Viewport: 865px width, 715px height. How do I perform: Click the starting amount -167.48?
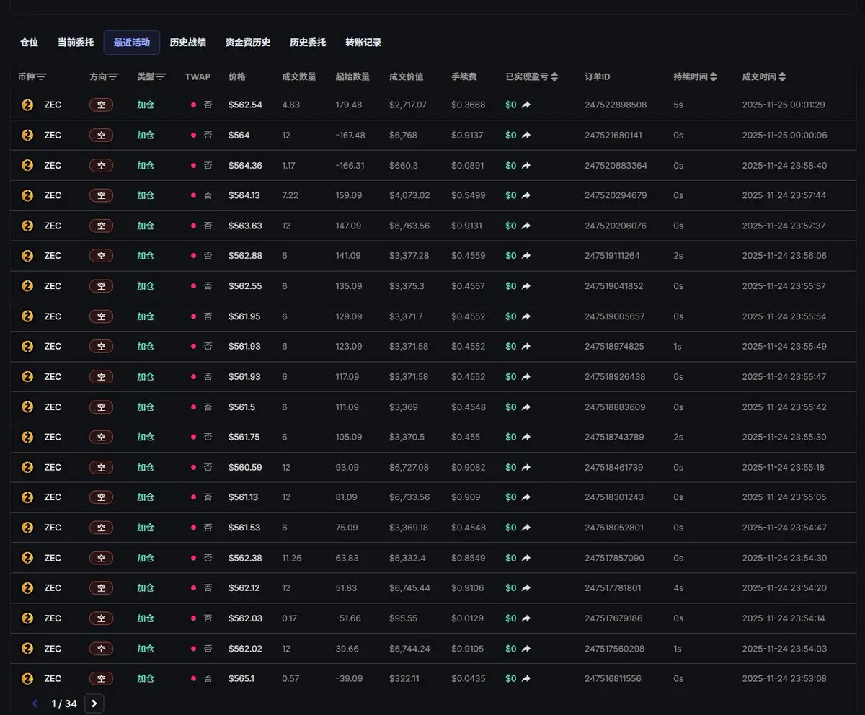[350, 135]
